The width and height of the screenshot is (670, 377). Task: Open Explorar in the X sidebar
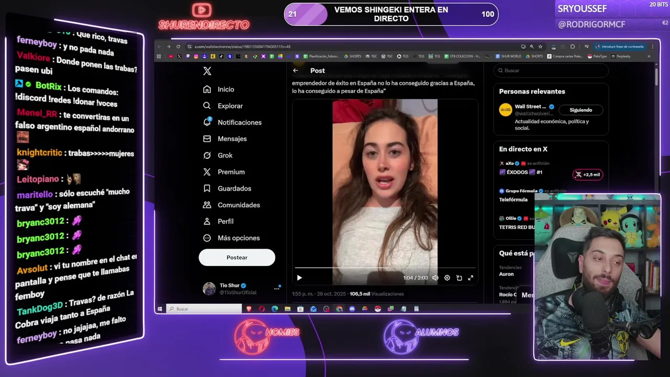point(223,106)
